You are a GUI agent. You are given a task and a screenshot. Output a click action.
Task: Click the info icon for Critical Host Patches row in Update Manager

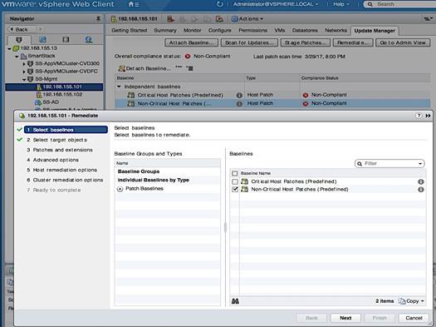(x=239, y=95)
